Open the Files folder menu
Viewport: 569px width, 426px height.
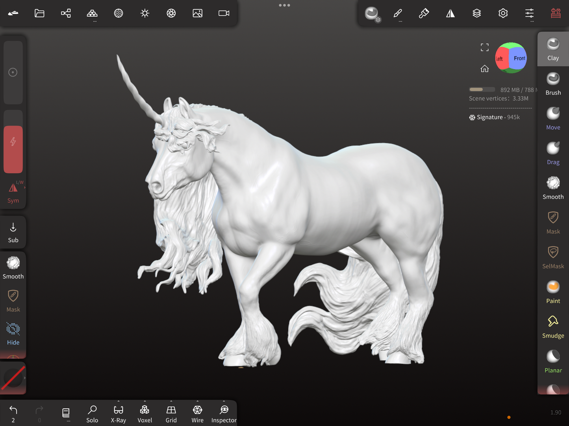coord(39,13)
